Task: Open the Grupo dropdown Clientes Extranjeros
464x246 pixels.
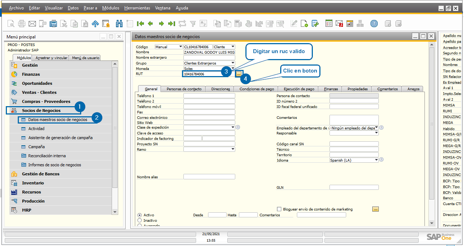Action: (233, 63)
